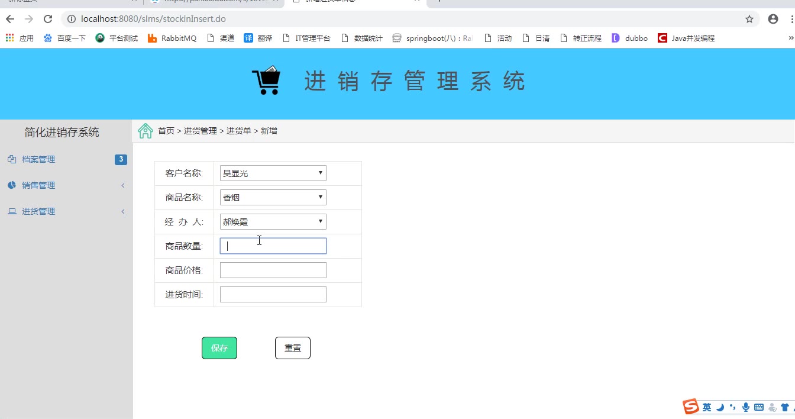Click the badge 3 on 档案管理

coord(121,159)
